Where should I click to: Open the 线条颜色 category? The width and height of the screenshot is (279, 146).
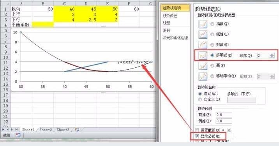click(170, 16)
